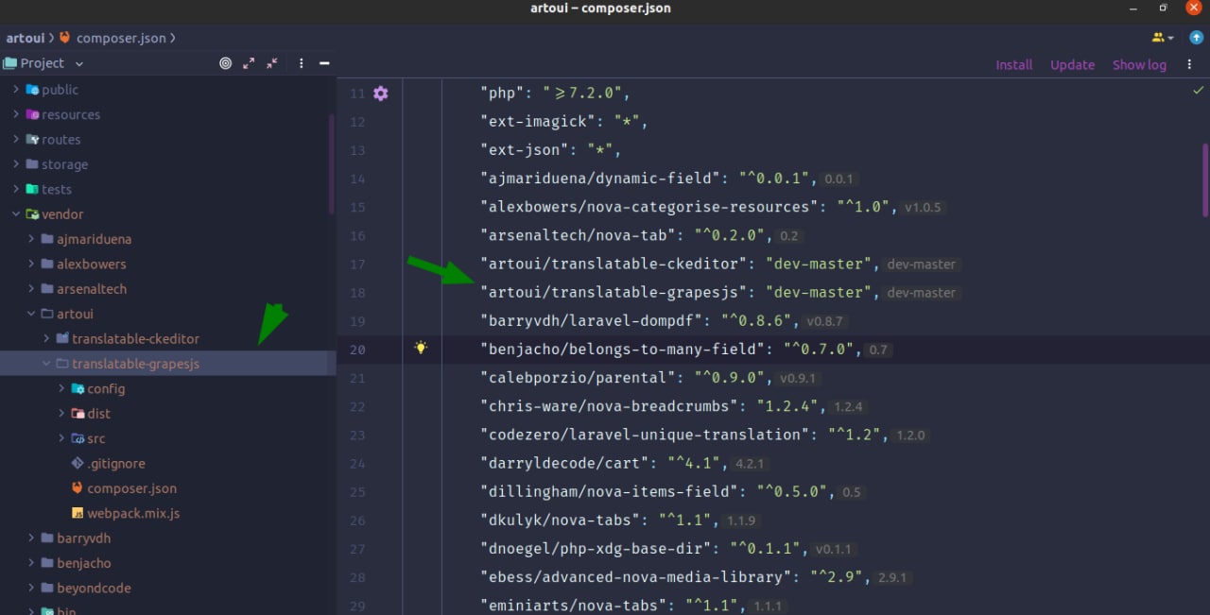This screenshot has height=615, width=1210.
Task: Click the v1.0.5 version hint on line 15
Action: (x=924, y=208)
